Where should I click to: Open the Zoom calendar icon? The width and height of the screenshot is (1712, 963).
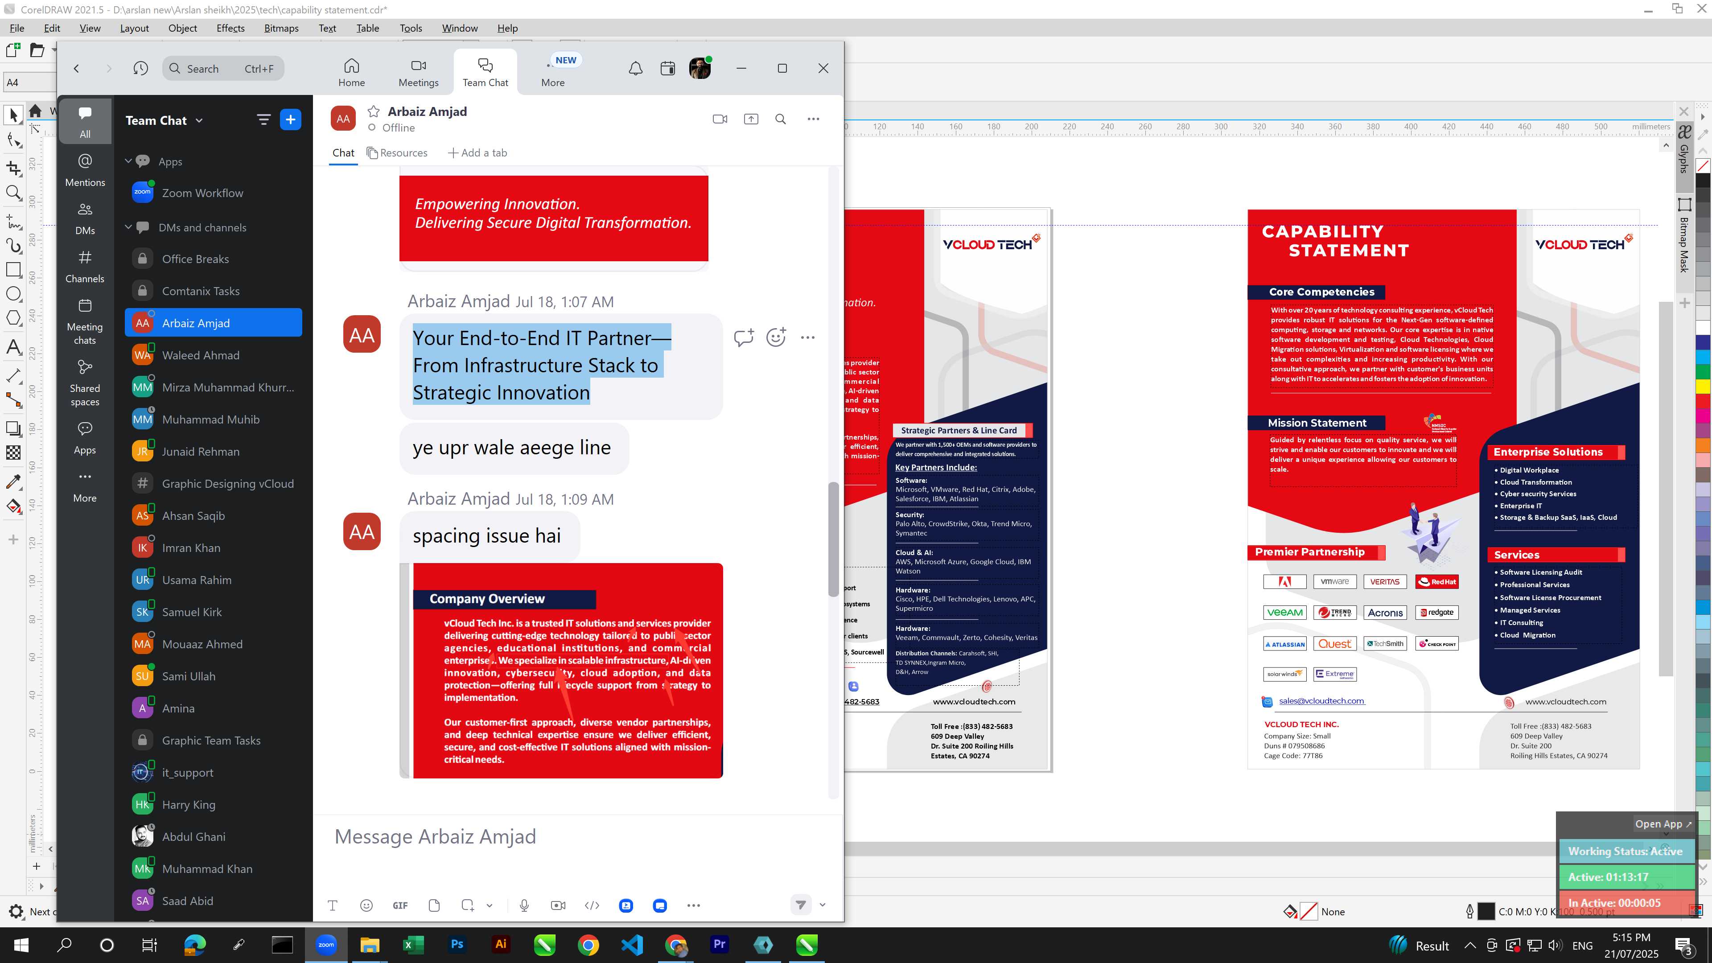pos(668,69)
